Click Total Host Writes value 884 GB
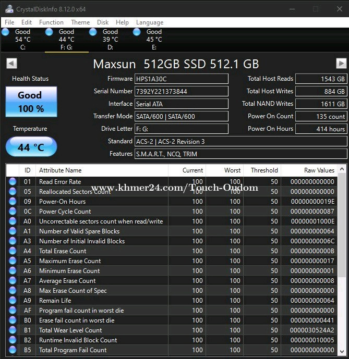This screenshot has height=359, width=349. click(321, 91)
